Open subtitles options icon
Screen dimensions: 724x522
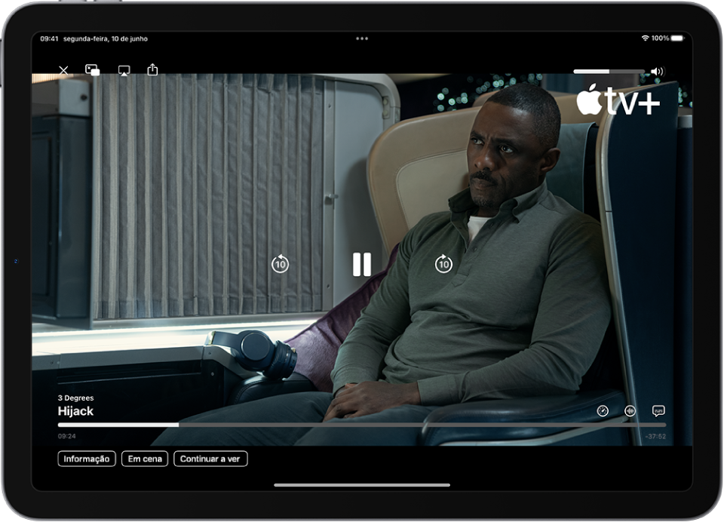[658, 410]
